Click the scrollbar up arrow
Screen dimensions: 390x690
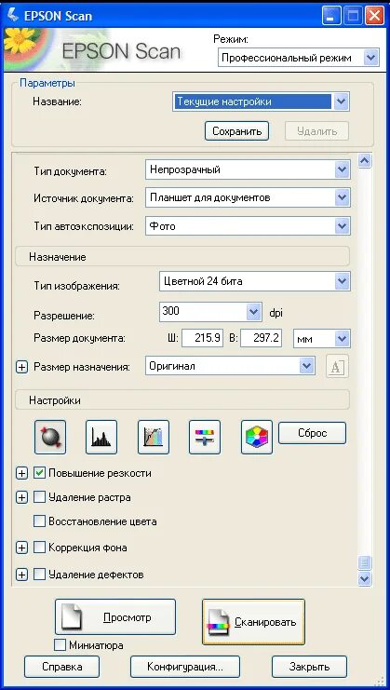pyautogui.click(x=365, y=161)
